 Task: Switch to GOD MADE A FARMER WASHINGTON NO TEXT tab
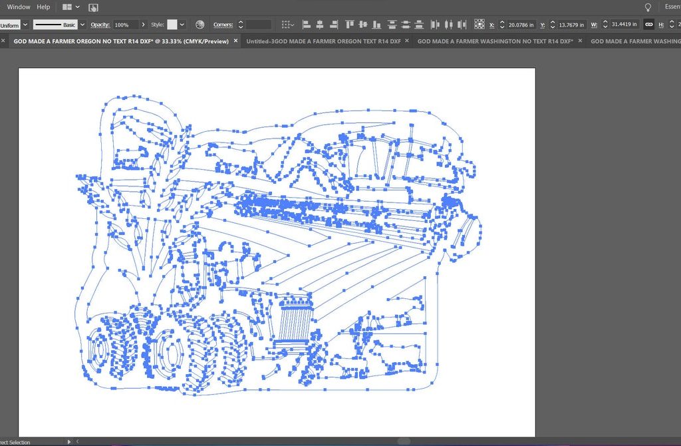pyautogui.click(x=495, y=41)
